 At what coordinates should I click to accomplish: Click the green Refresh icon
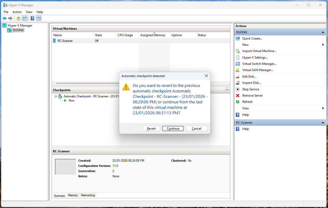click(238, 102)
